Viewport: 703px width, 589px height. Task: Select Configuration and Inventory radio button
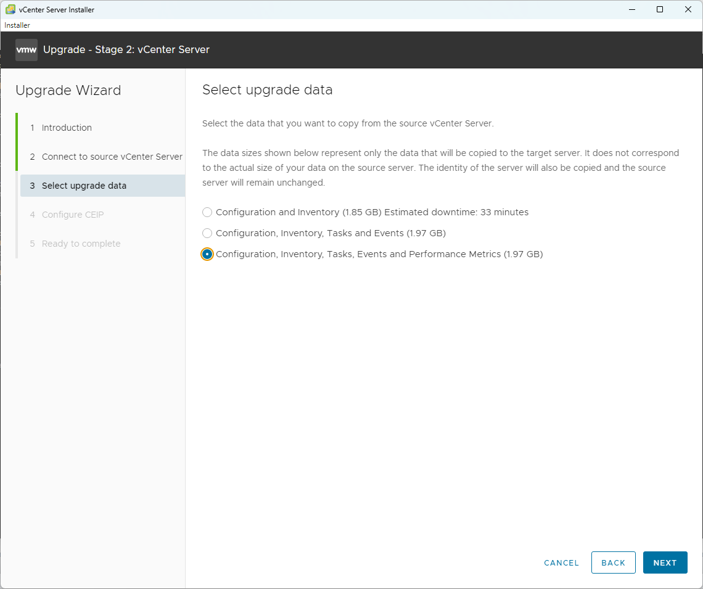pyautogui.click(x=207, y=212)
